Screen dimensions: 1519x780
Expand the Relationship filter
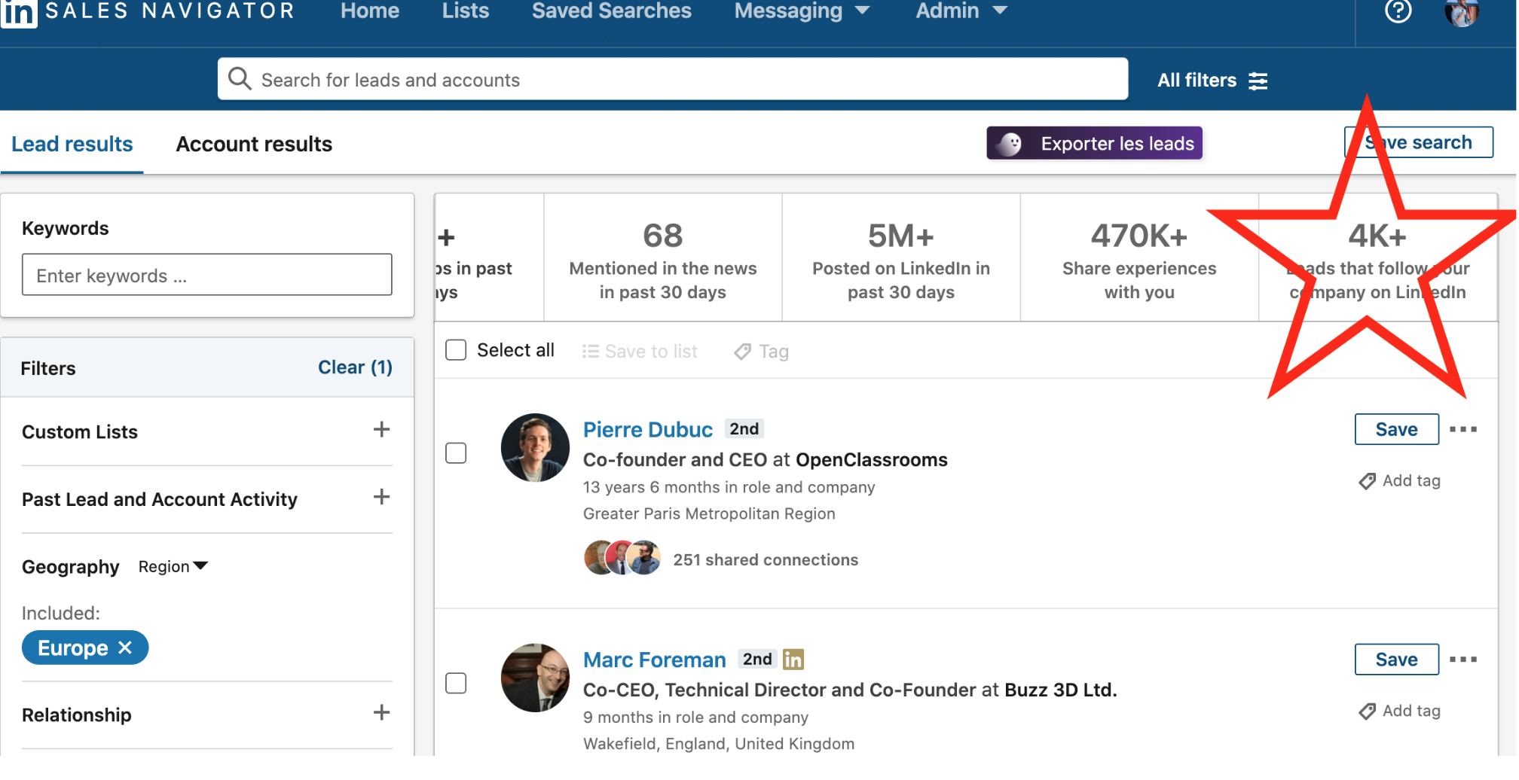(x=382, y=713)
